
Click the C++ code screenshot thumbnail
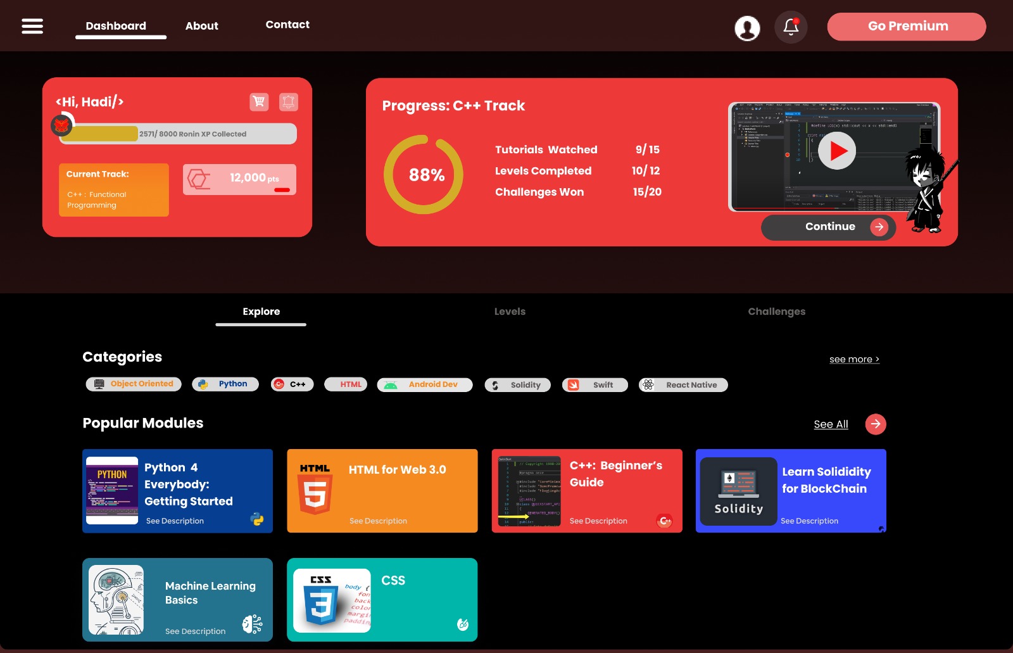click(529, 491)
